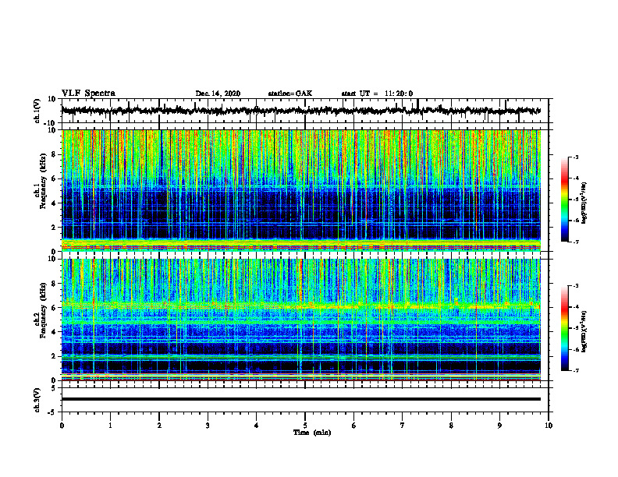Click the time axis tick label "9"
The width and height of the screenshot is (618, 477).
(499, 426)
